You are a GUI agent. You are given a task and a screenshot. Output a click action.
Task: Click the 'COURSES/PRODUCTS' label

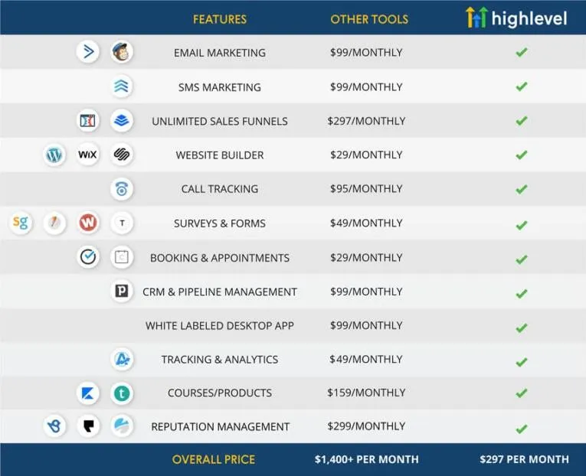click(x=220, y=393)
